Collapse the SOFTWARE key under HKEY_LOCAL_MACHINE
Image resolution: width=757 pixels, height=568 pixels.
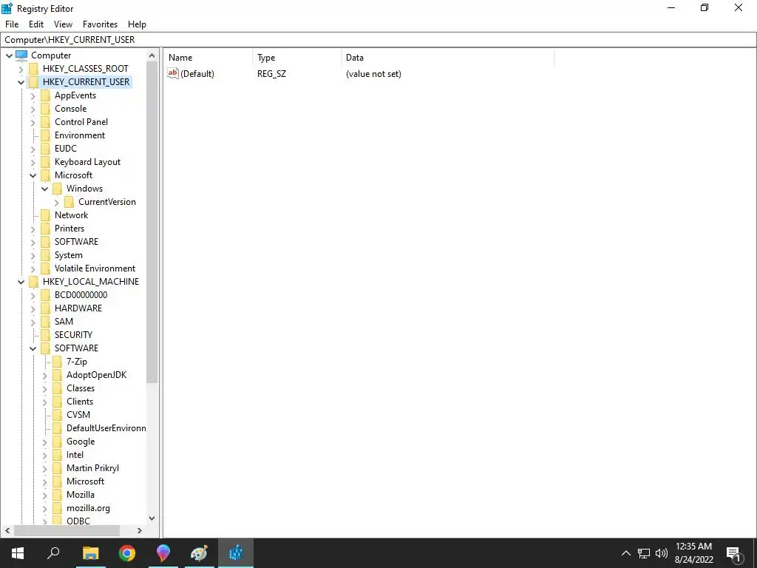[x=33, y=348]
